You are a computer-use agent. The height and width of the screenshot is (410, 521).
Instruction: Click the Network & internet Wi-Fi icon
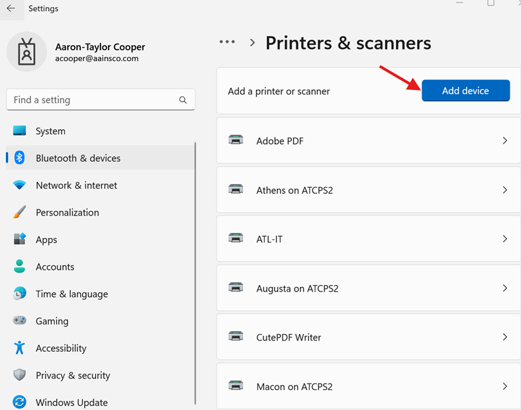pyautogui.click(x=20, y=185)
